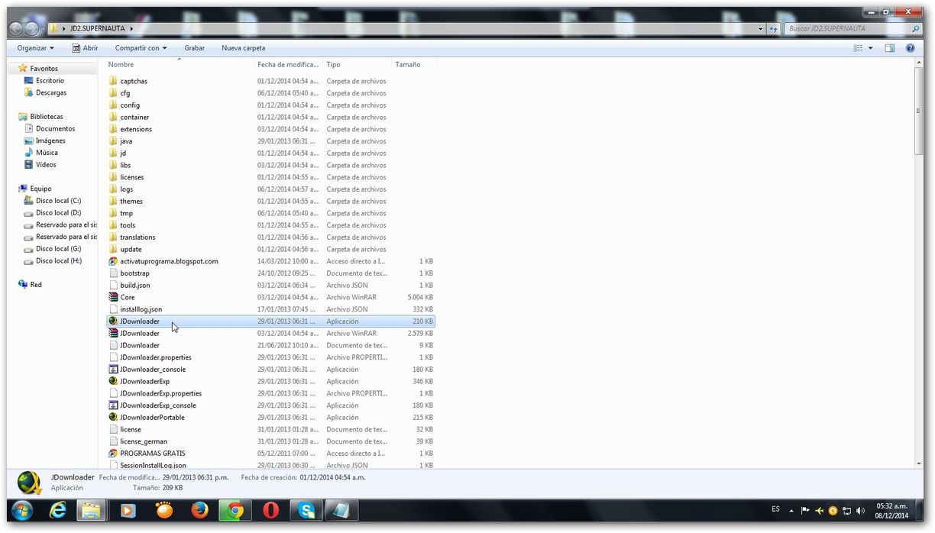Select the translations folder

(271, 237)
